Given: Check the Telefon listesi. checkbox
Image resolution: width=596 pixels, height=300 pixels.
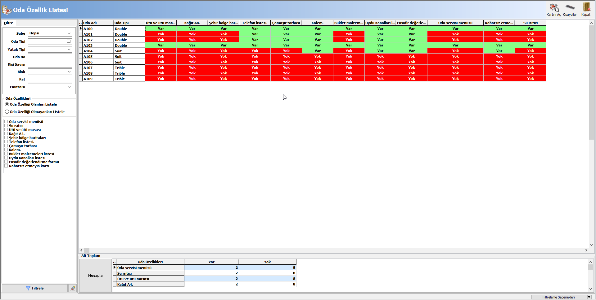Looking at the screenshot, I should 6,142.
